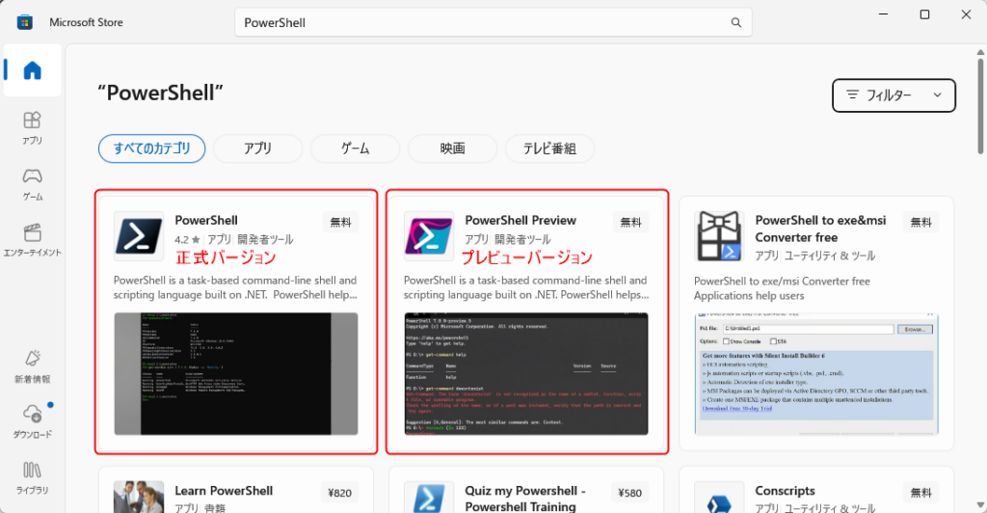Viewport: 987px width, 513px height.
Task: Click 無料 button on Conscripts card
Action: pos(920,492)
